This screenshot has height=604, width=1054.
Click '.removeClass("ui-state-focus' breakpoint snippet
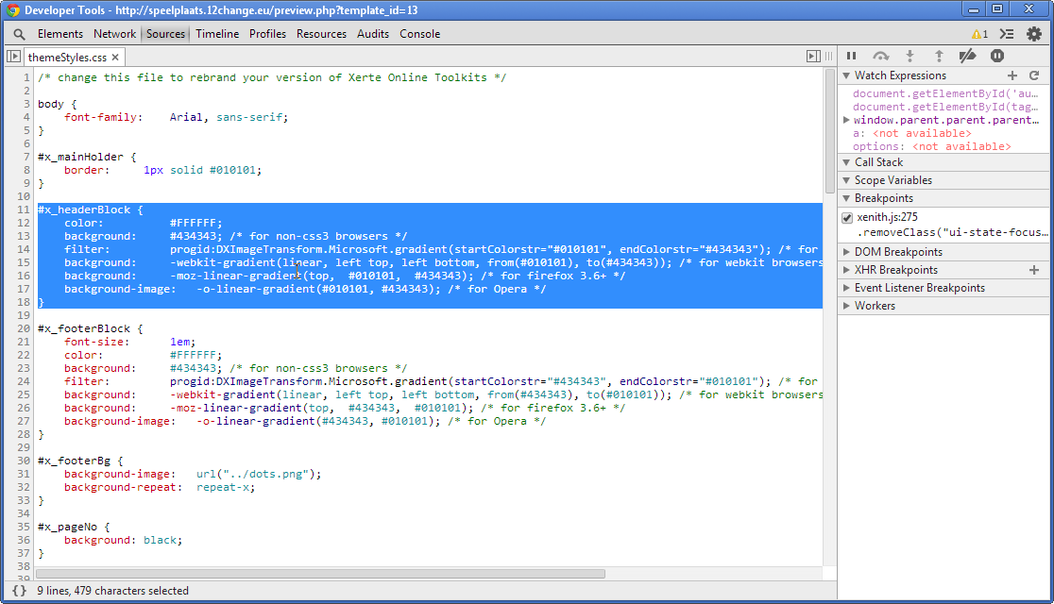(952, 232)
